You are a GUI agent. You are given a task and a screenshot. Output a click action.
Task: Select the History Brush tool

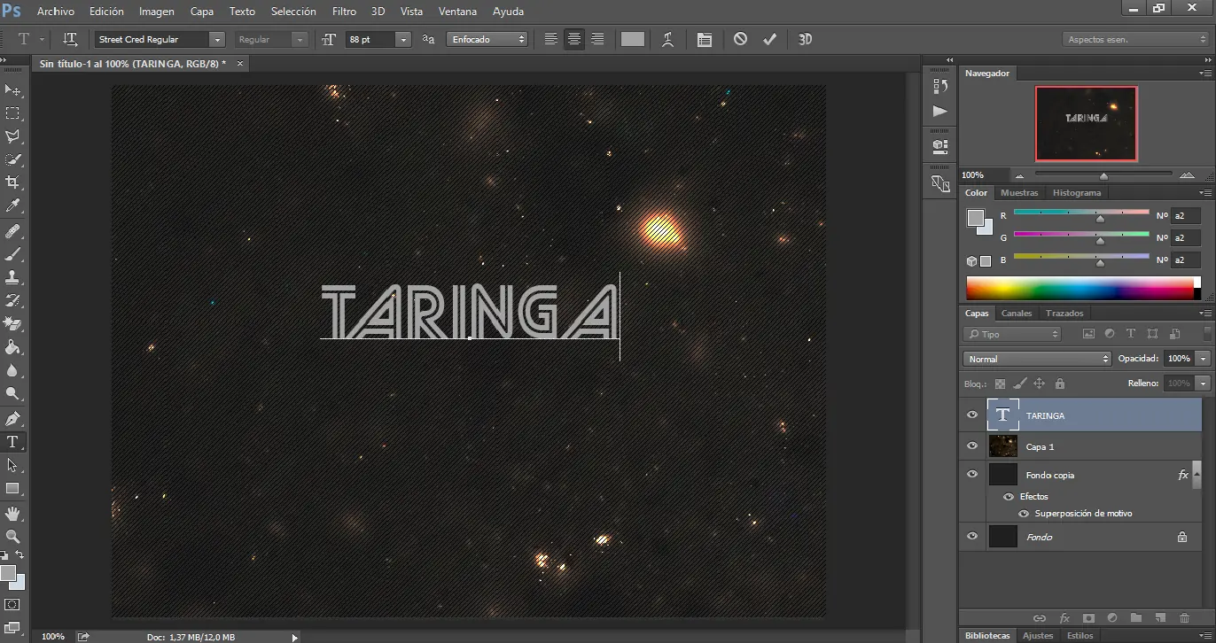pos(12,300)
